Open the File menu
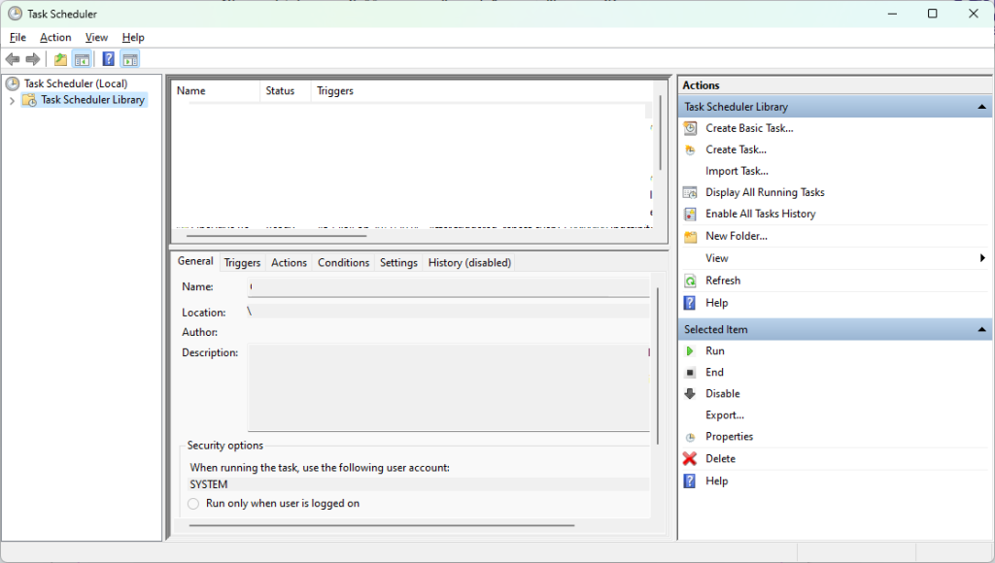 [x=17, y=38]
